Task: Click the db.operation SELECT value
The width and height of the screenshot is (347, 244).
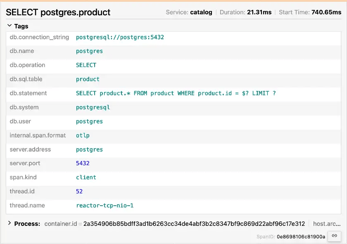Action: point(86,65)
